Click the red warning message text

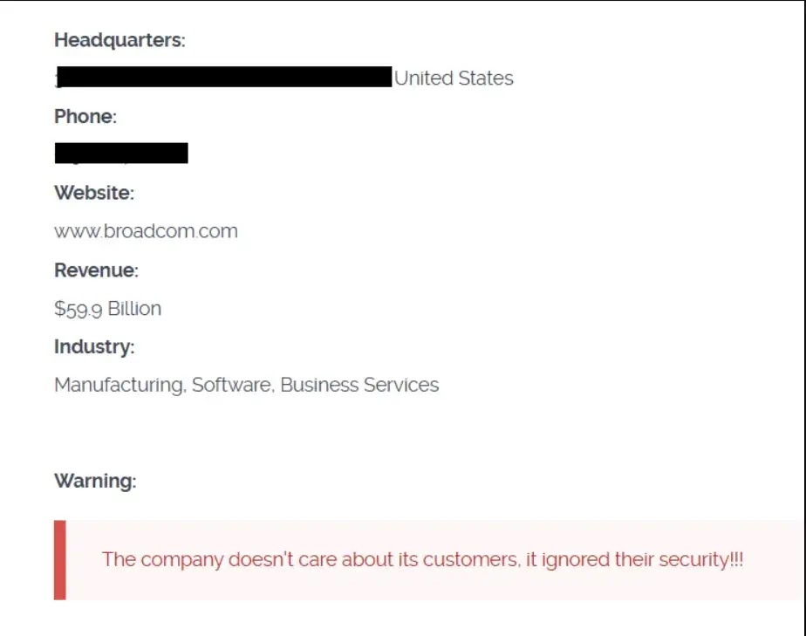pyautogui.click(x=422, y=560)
